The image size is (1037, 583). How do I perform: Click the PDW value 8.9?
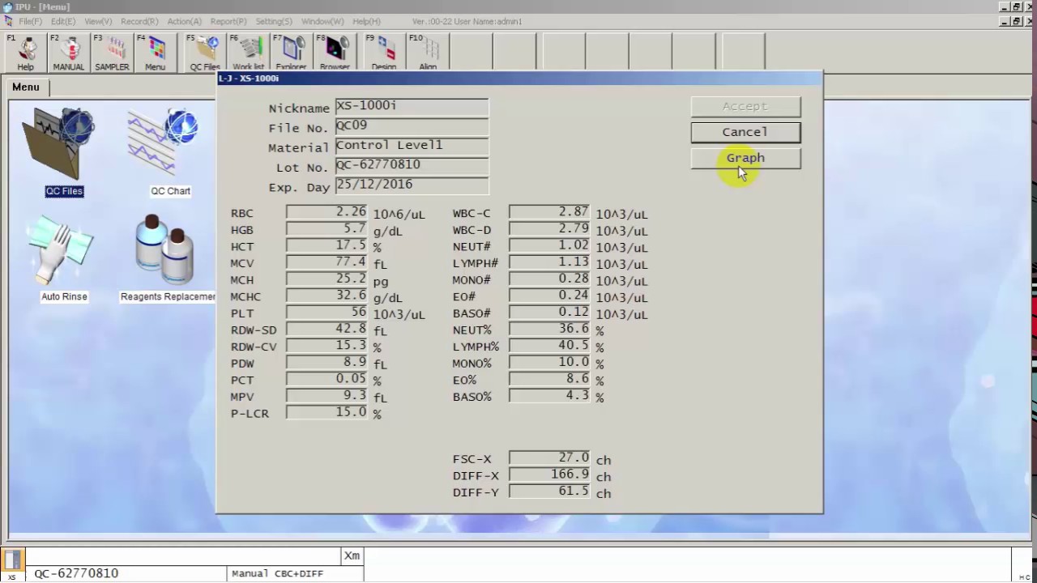pos(327,363)
